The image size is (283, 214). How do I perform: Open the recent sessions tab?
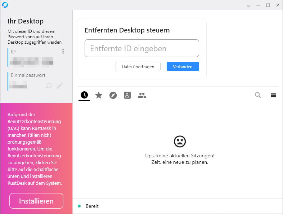pyautogui.click(x=84, y=95)
